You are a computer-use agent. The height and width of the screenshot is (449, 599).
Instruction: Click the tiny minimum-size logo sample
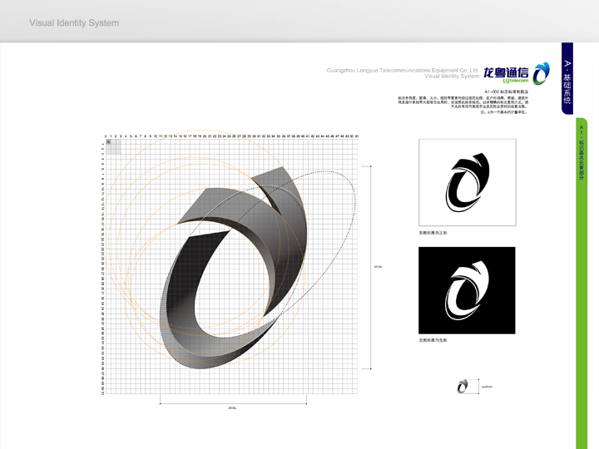[463, 387]
